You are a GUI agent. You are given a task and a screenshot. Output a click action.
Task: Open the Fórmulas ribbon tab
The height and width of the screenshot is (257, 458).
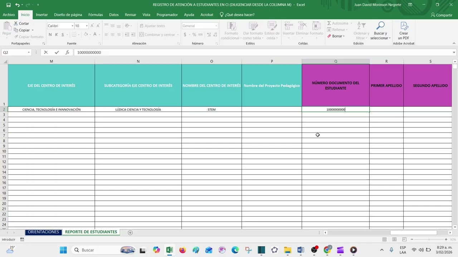(x=96, y=15)
